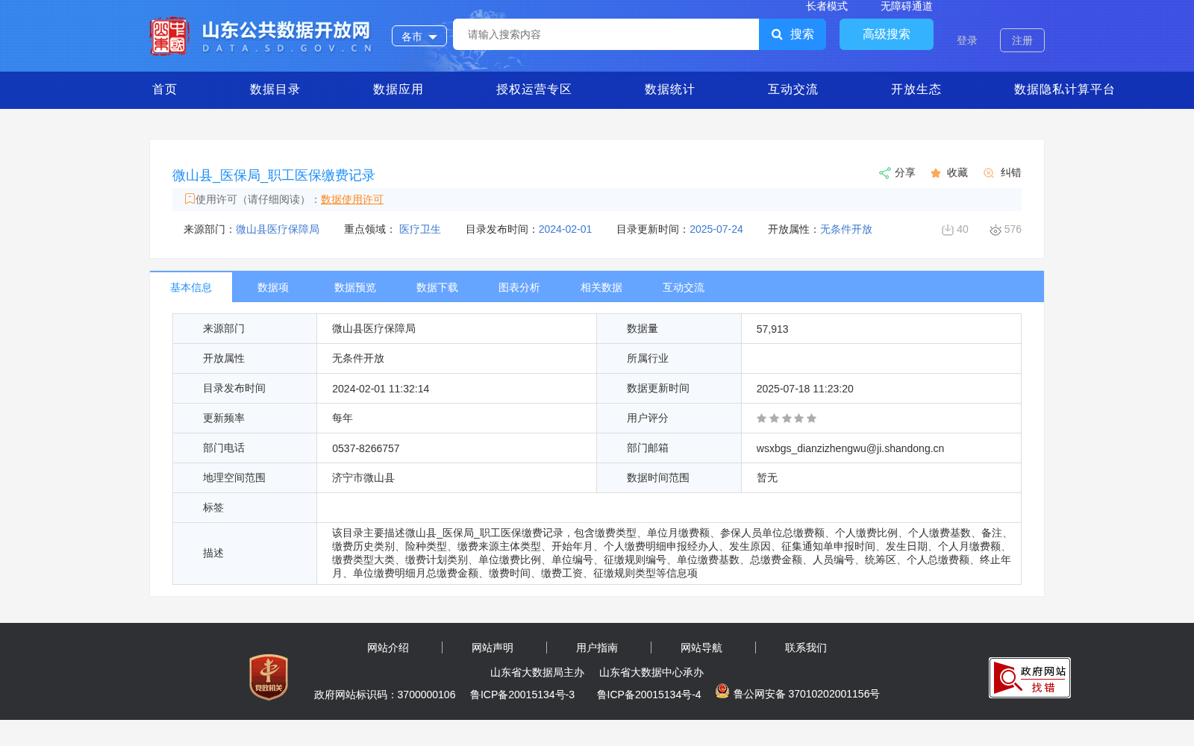Click the search input field
1194x746 pixels.
(x=606, y=34)
